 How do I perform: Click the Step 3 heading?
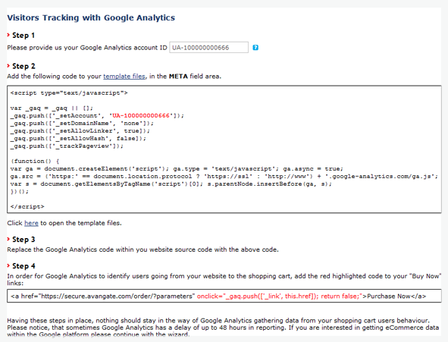point(23,240)
